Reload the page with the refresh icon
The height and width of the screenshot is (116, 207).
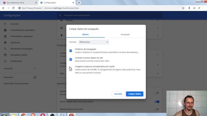[x=13, y=8]
